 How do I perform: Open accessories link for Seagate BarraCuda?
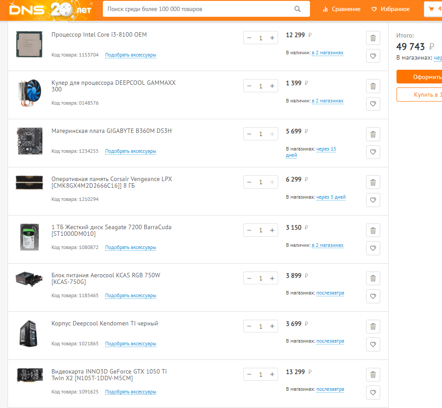(x=131, y=247)
